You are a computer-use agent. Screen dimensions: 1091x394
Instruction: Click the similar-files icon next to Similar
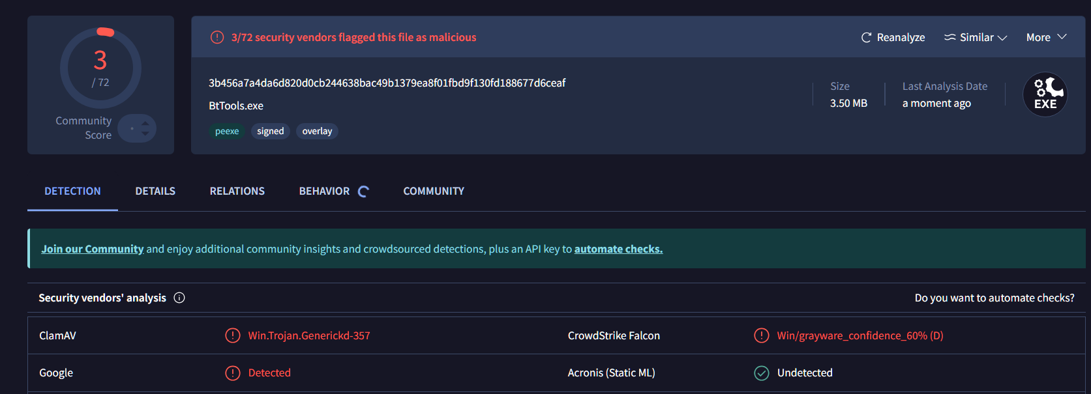pos(950,38)
